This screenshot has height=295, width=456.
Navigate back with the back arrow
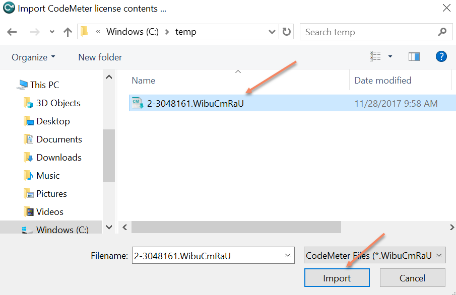pyautogui.click(x=12, y=31)
